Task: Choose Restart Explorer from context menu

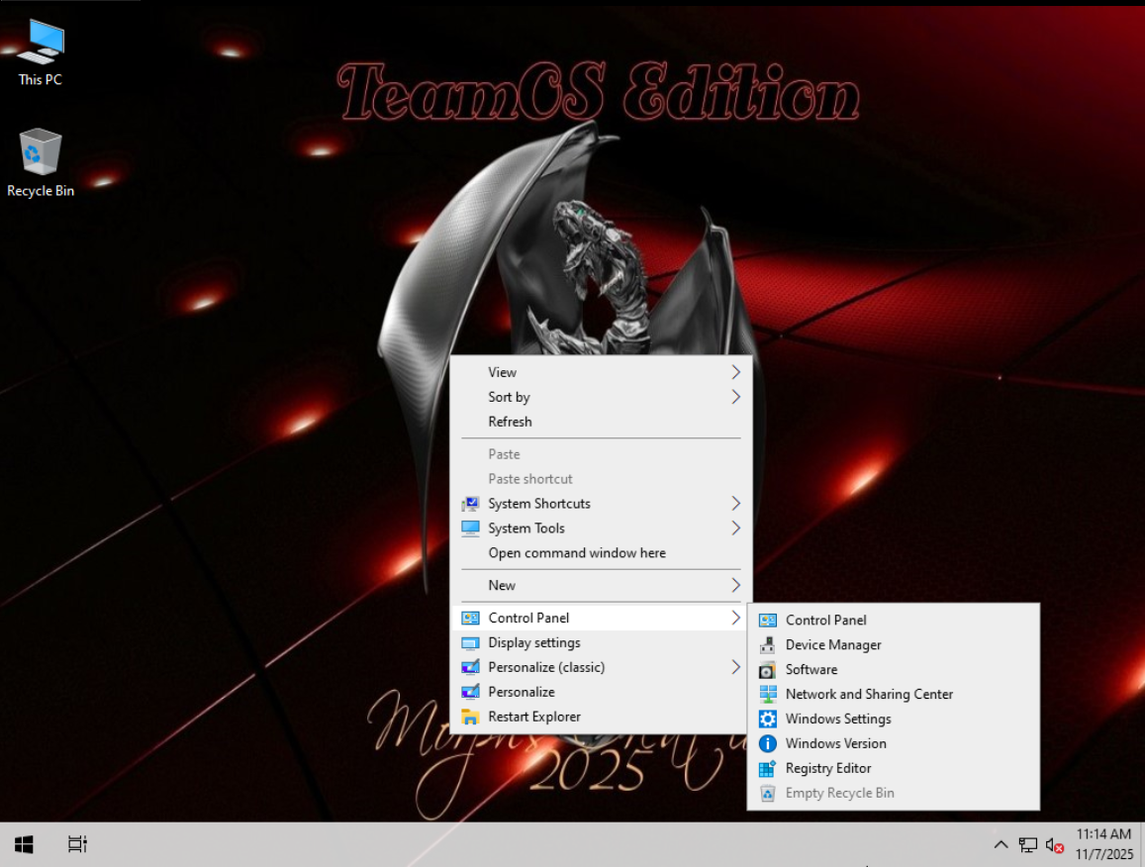Action: (x=533, y=717)
